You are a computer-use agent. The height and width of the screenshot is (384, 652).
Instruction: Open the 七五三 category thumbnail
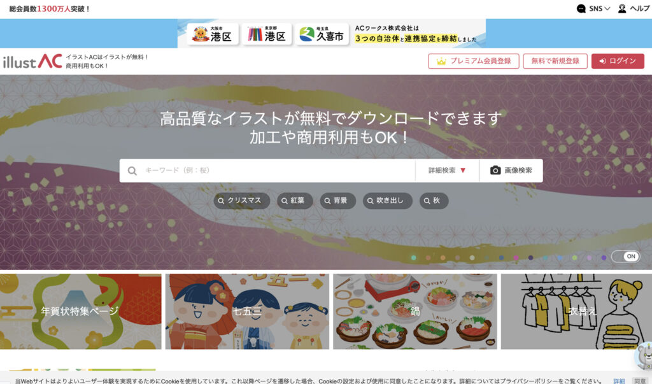coord(247,311)
